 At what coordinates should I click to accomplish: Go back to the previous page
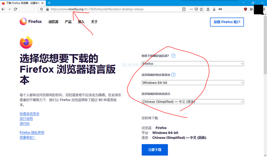point(3,9)
